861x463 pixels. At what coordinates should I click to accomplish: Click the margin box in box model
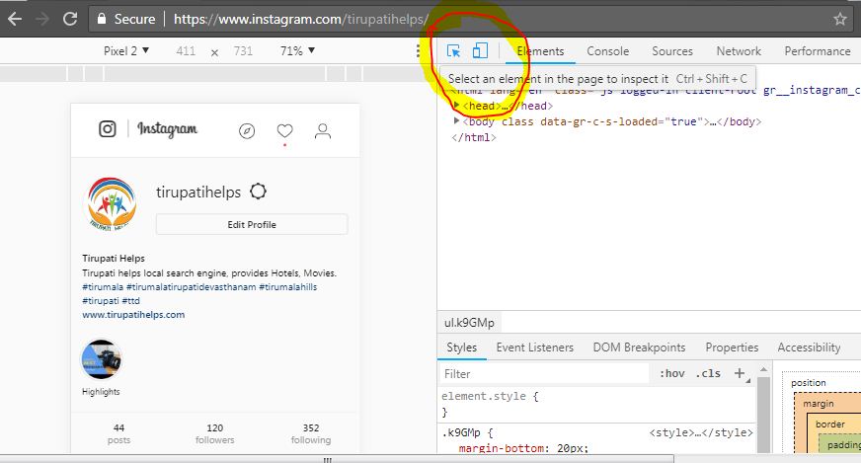coord(819,404)
